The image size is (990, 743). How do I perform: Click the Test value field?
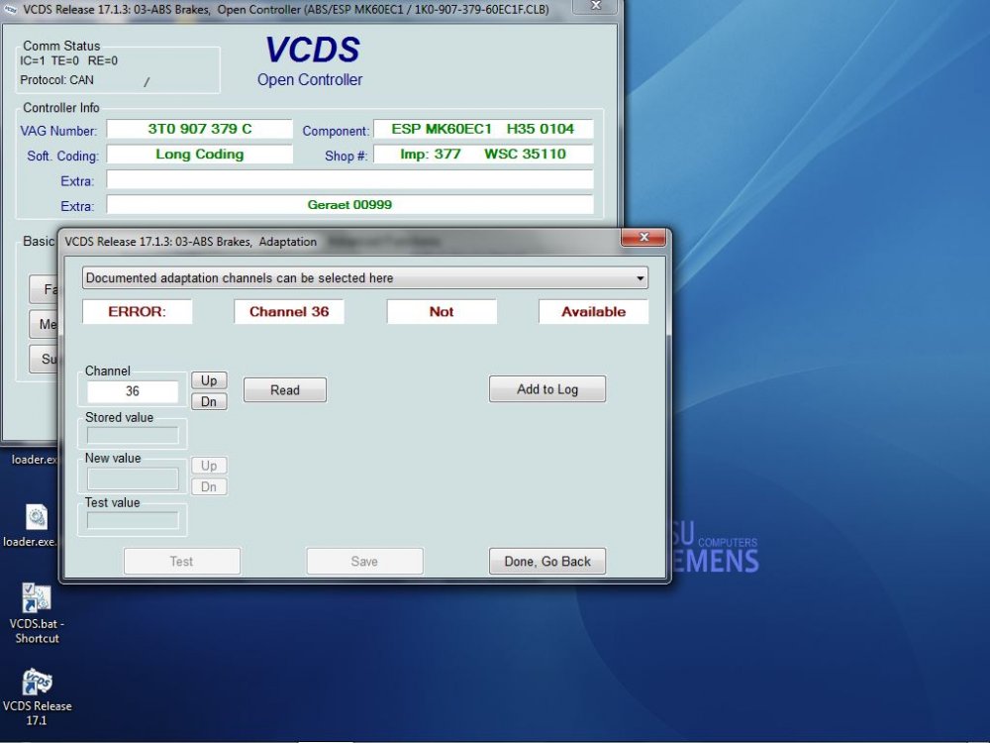coord(133,521)
